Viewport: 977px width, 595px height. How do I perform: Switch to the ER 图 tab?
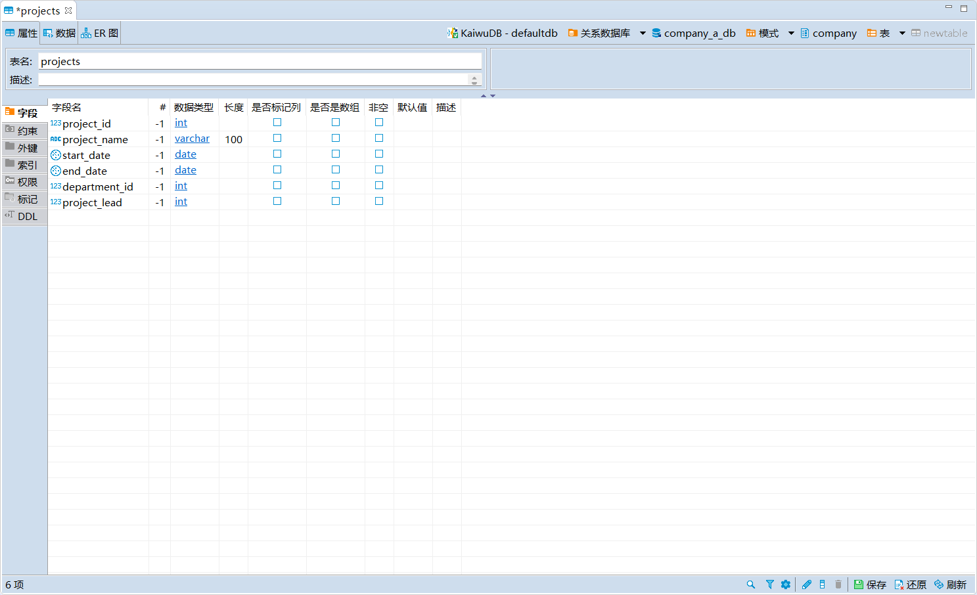(100, 33)
